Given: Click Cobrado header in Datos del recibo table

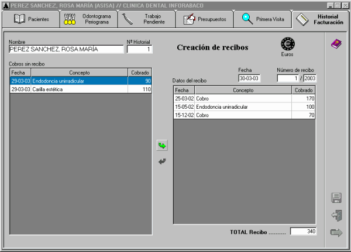Looking at the screenshot, I should click(303, 90).
